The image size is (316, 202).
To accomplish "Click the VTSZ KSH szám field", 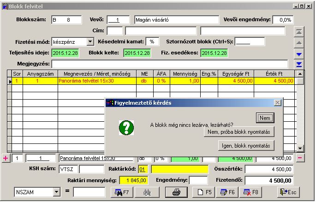I will pyautogui.click(x=69, y=169).
